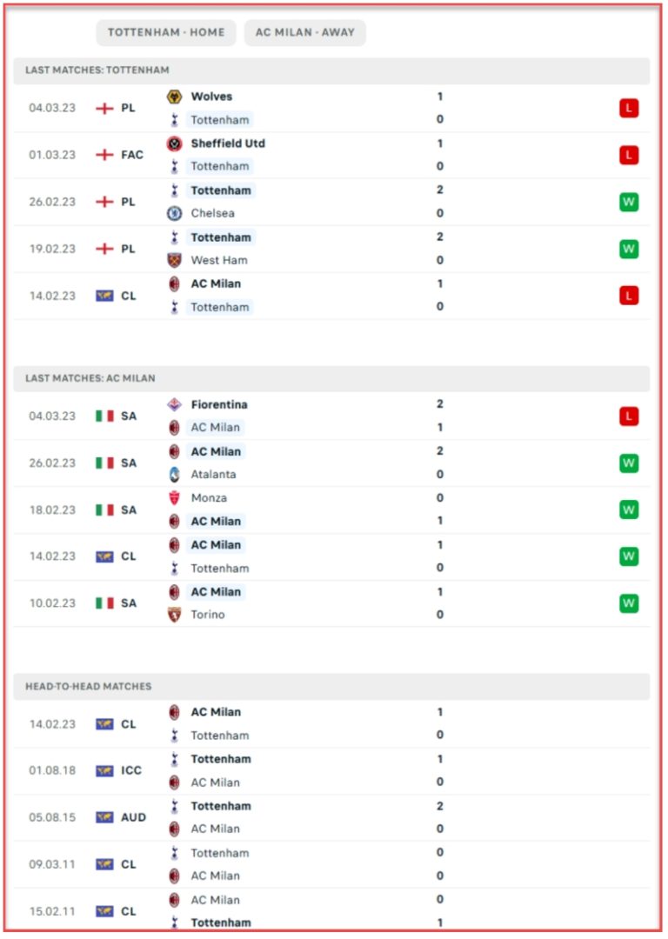Open the 05.08.15 AUD head-to-head match
The height and width of the screenshot is (939, 668).
click(x=331, y=818)
